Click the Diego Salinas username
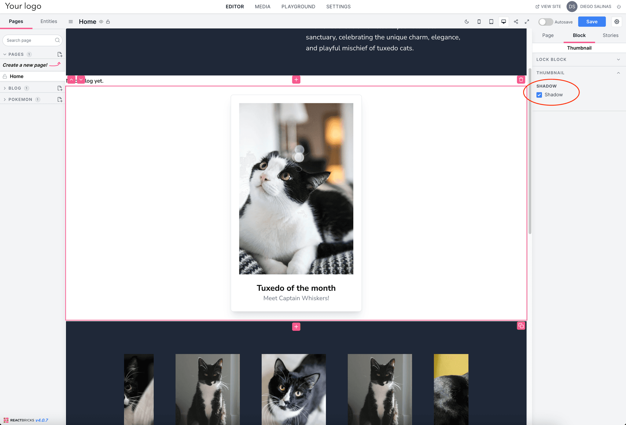The image size is (626, 425). tap(595, 6)
